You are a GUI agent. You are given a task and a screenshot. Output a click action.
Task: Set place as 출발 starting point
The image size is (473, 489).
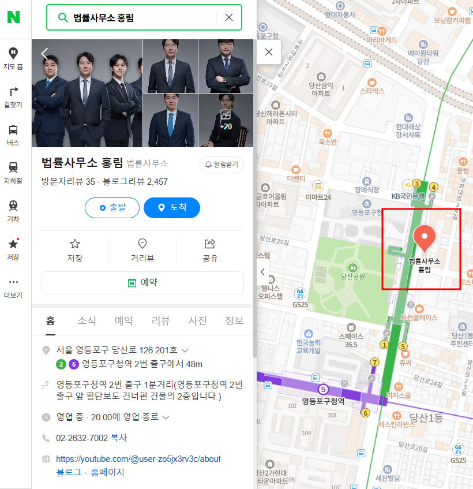click(x=112, y=208)
